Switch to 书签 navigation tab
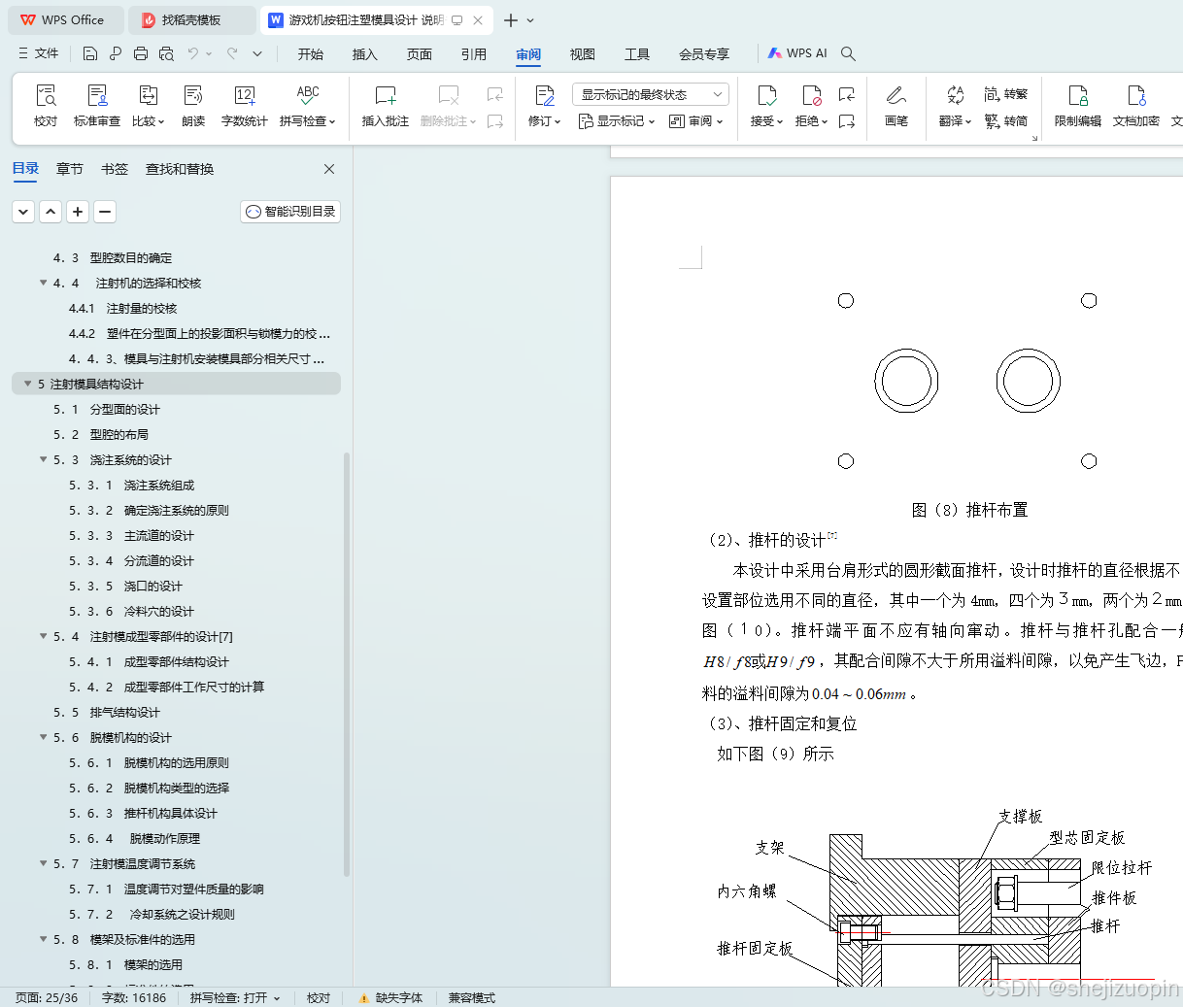1183x1007 pixels. (x=115, y=169)
